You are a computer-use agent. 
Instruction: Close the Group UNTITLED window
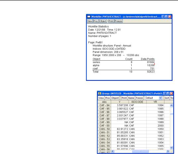click(171, 93)
